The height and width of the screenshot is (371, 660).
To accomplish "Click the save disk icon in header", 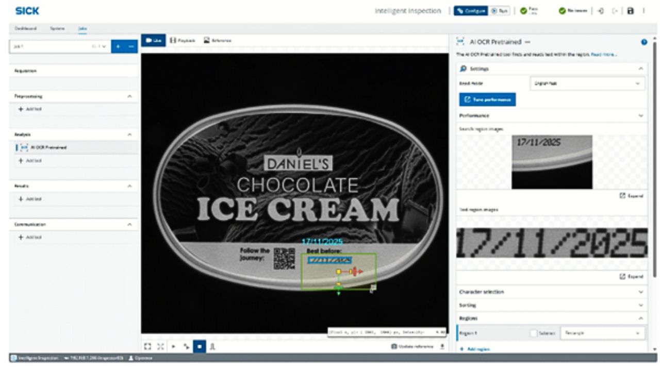I will coord(630,11).
